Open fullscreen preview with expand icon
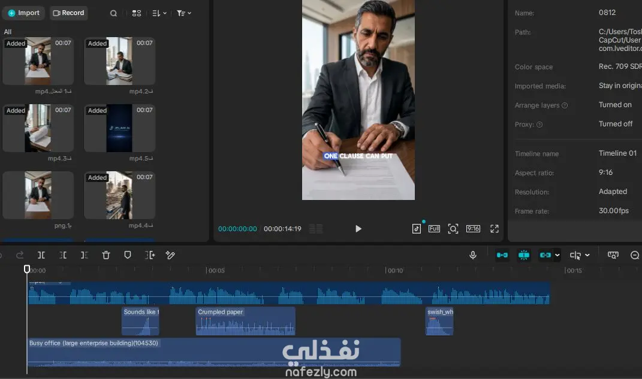 point(495,229)
